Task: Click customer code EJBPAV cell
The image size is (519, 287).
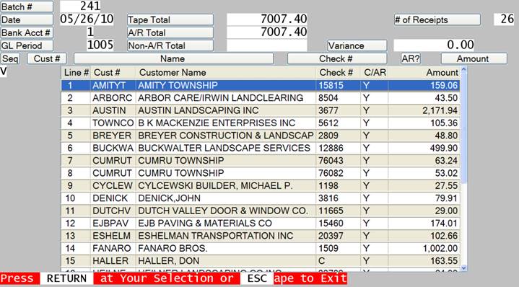Action: pos(113,224)
